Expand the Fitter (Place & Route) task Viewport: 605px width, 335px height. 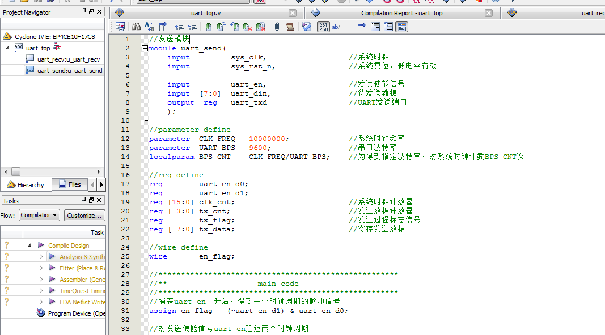point(41,268)
